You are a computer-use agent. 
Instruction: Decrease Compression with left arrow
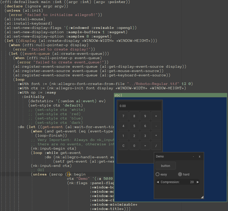(x=158, y=182)
